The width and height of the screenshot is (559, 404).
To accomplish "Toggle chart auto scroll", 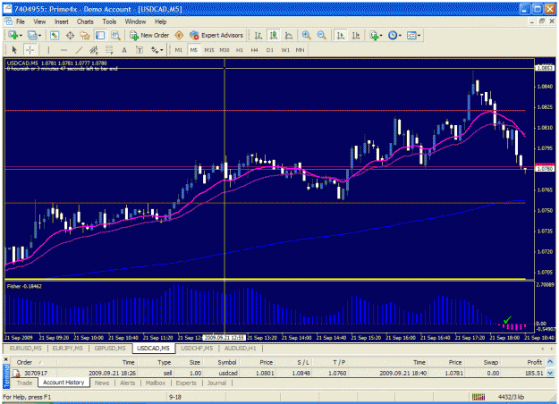I will (341, 35).
